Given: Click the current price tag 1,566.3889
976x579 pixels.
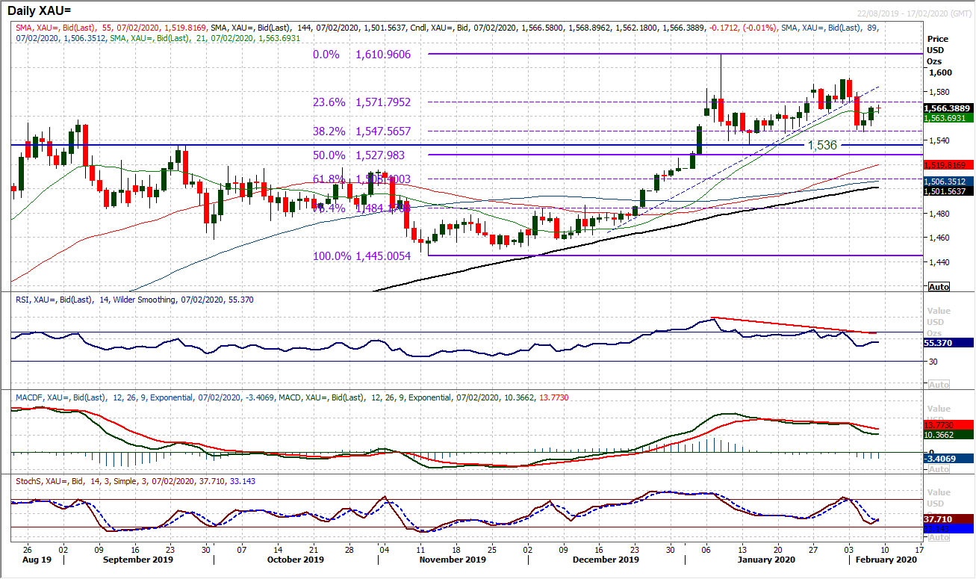Looking at the screenshot, I should 947,108.
